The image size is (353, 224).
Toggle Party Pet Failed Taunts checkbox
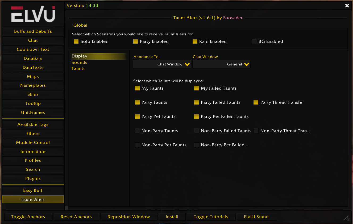pyautogui.click(x=197, y=116)
